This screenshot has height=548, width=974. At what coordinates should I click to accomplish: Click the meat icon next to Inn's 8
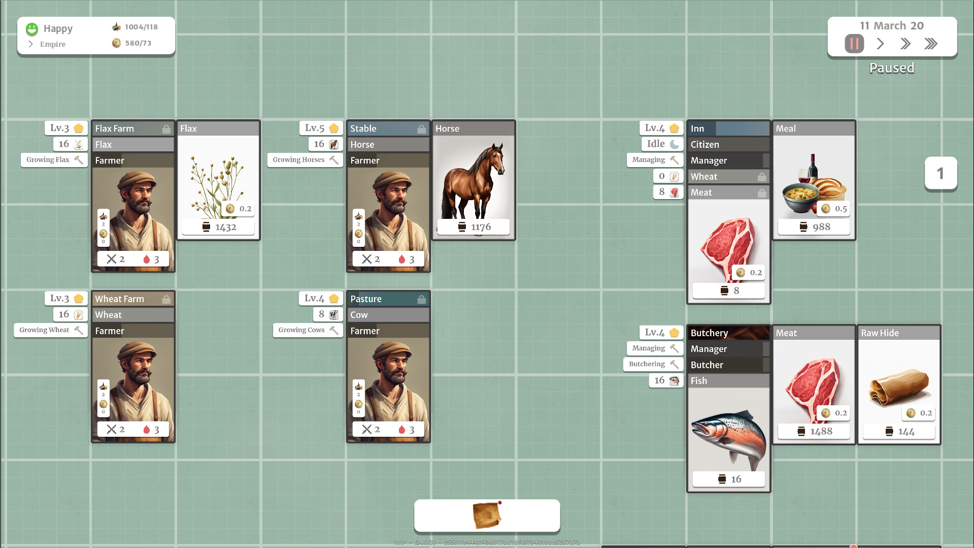[x=674, y=192]
